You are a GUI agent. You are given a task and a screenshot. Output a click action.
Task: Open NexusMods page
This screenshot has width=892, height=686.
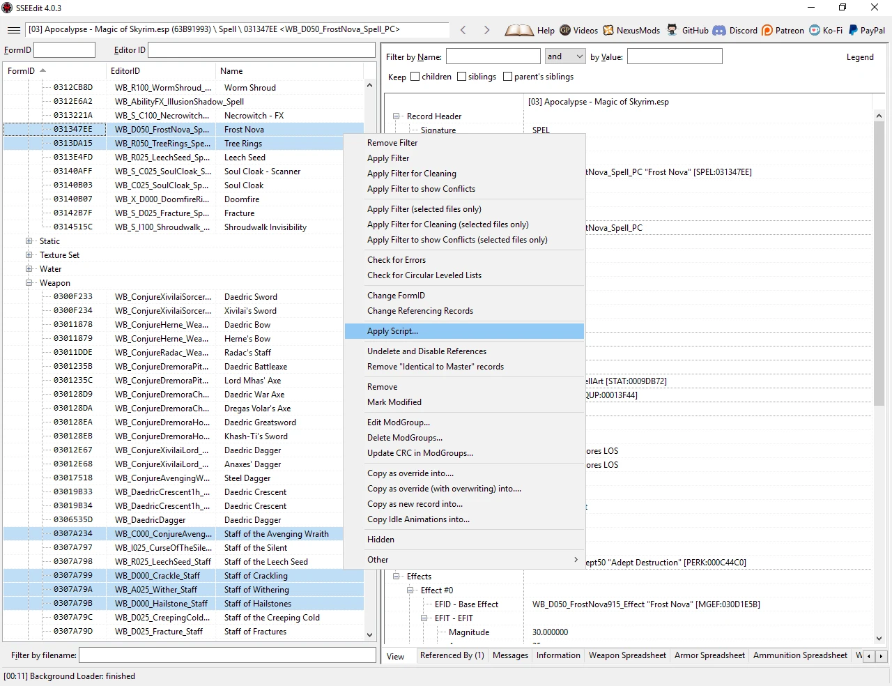pyautogui.click(x=608, y=30)
